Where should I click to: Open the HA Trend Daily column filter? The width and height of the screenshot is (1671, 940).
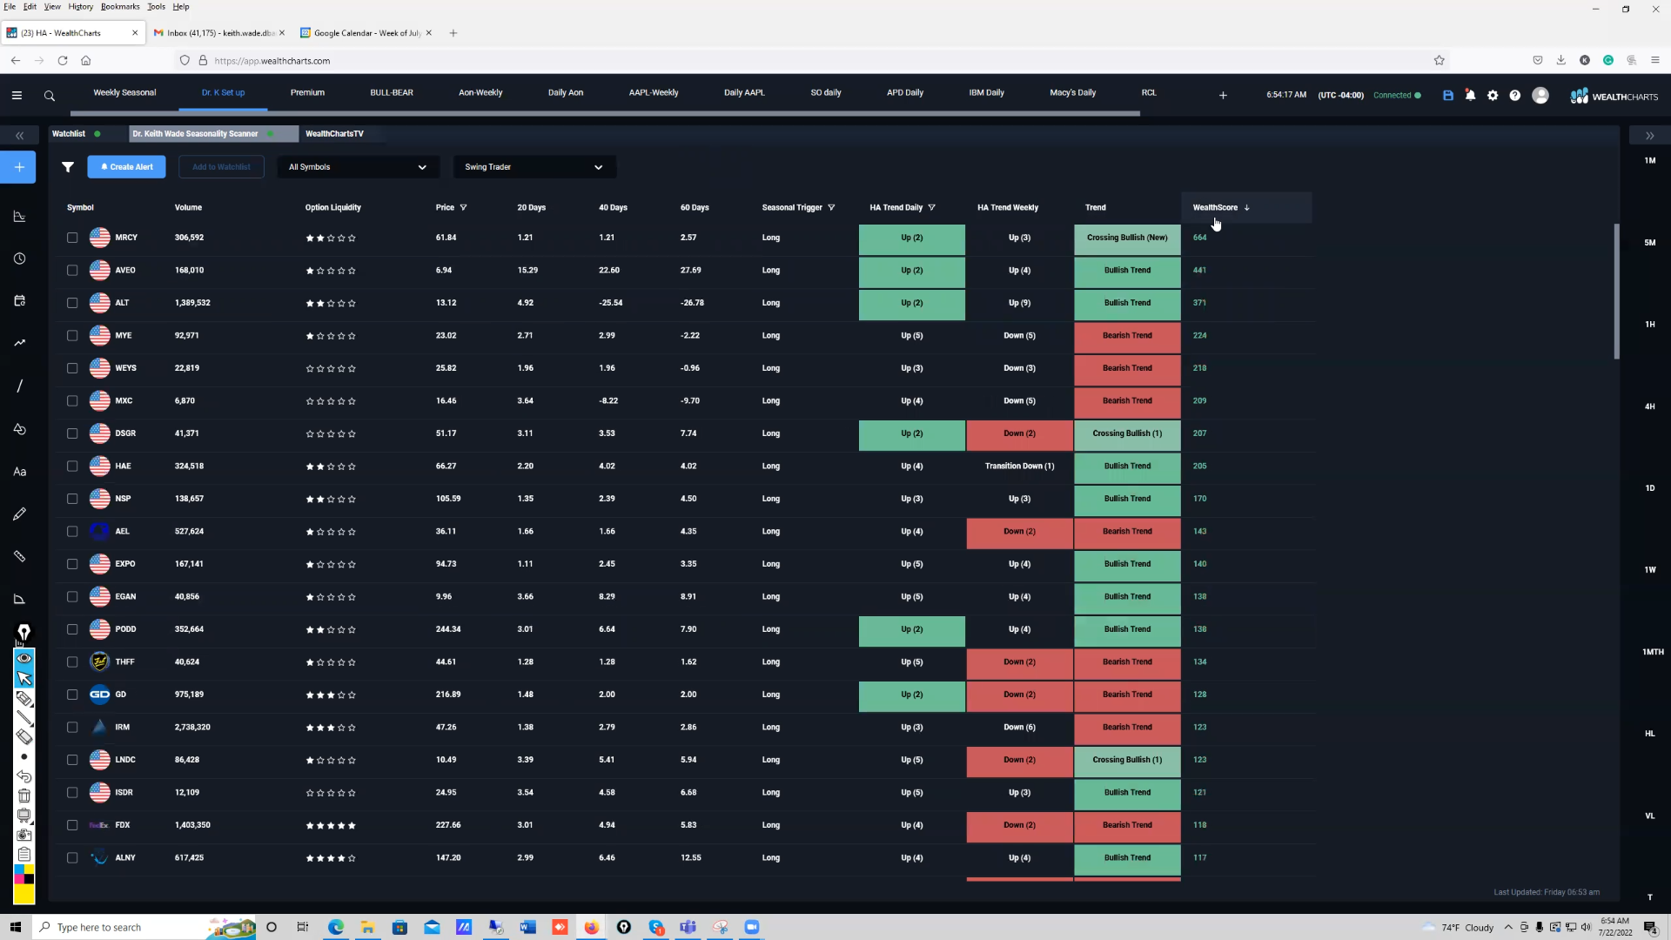tap(931, 208)
